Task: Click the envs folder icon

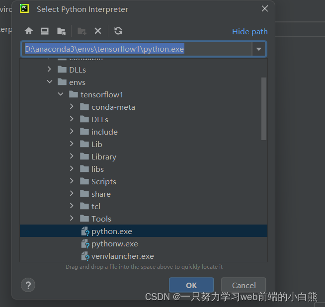Action: pyautogui.click(x=62, y=82)
